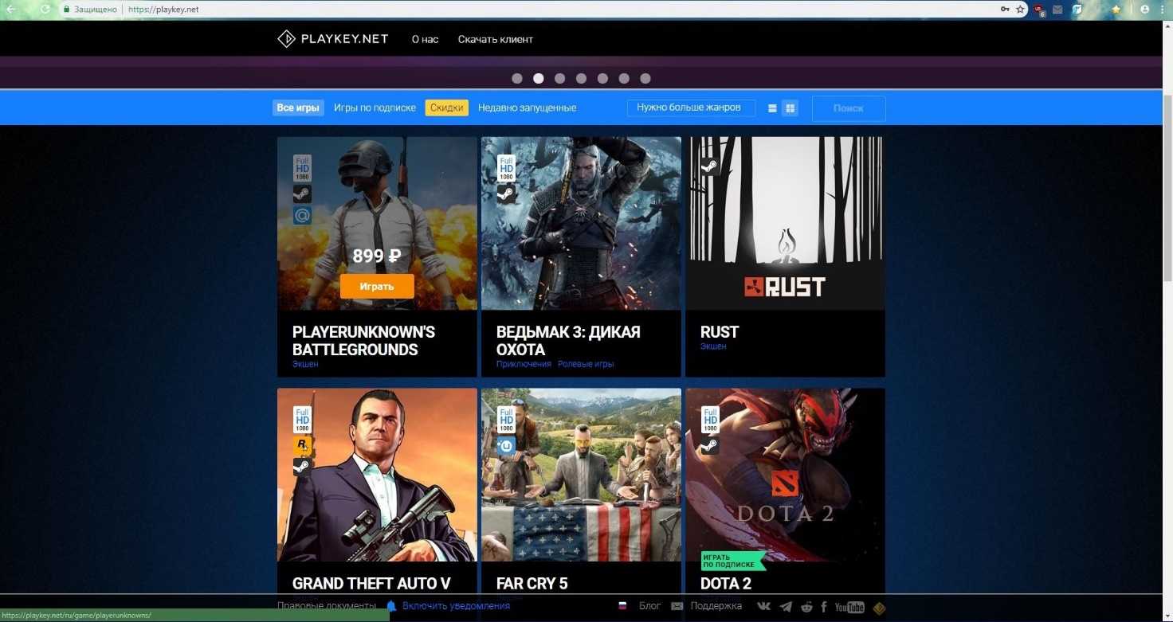The image size is (1173, 622).
Task: Open the VK social page icon
Action: pyautogui.click(x=763, y=607)
